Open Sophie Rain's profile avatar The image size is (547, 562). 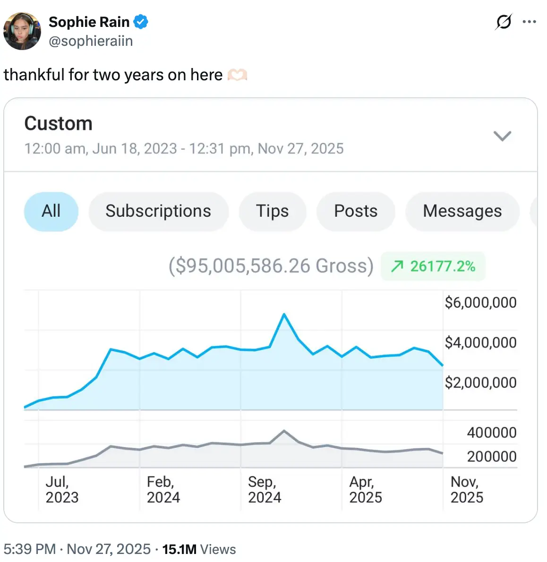[x=22, y=31]
